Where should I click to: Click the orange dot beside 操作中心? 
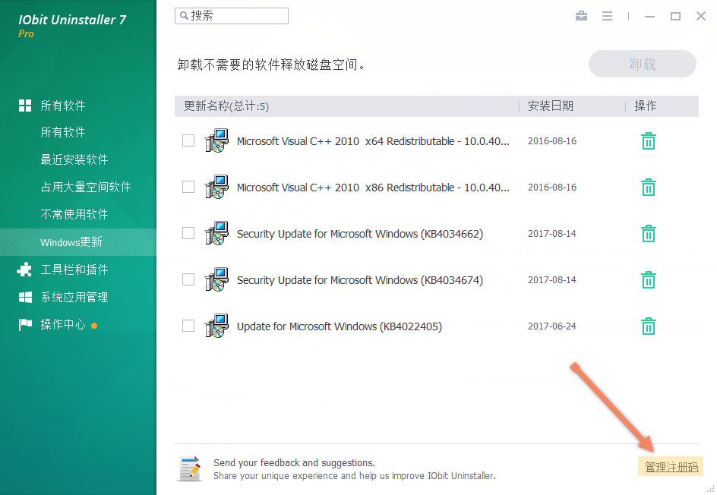94,326
